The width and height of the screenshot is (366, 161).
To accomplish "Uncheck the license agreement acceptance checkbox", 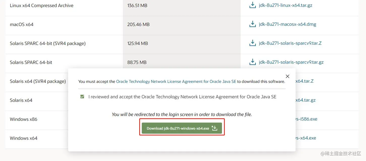I will (x=82, y=97).
